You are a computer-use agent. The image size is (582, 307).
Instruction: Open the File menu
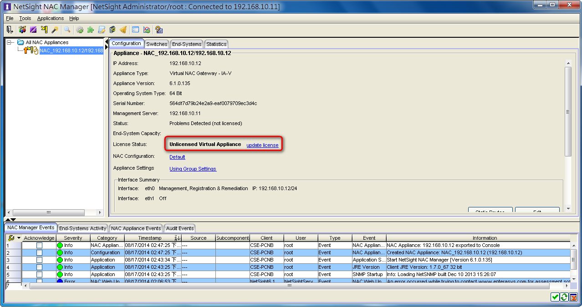point(10,18)
